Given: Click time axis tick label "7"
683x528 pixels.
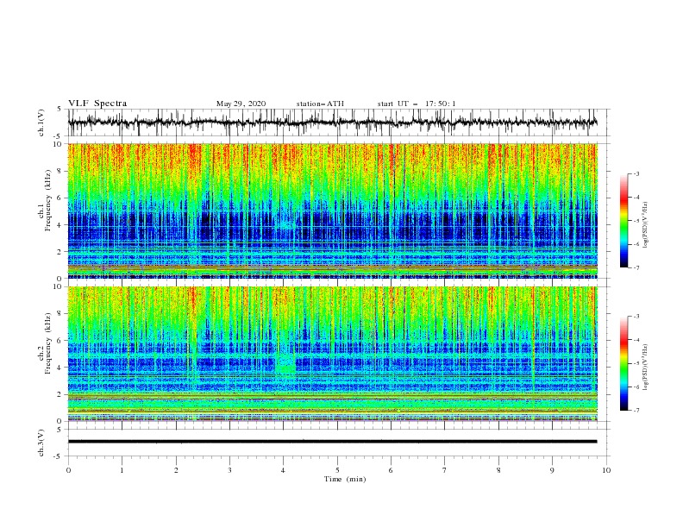Looking at the screenshot, I should [x=445, y=470].
